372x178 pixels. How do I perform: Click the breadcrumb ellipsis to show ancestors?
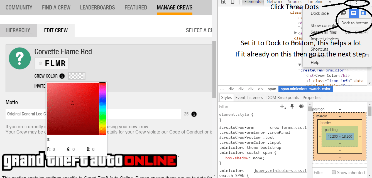pyautogui.click(x=222, y=89)
